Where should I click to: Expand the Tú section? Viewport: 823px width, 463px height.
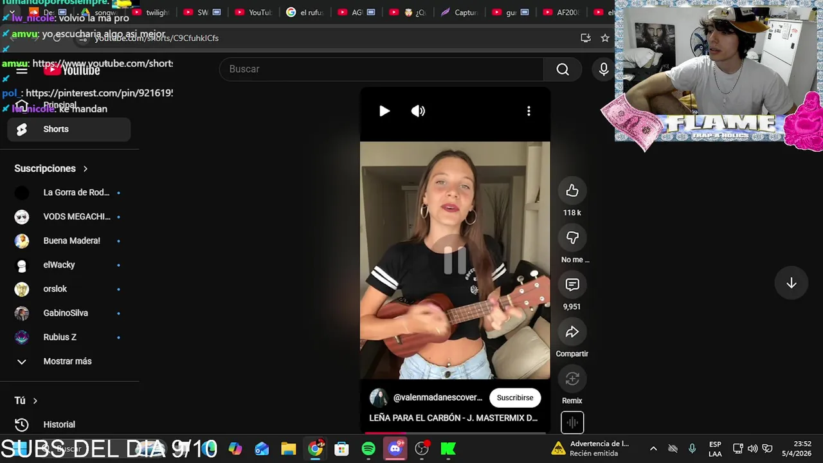click(26, 401)
